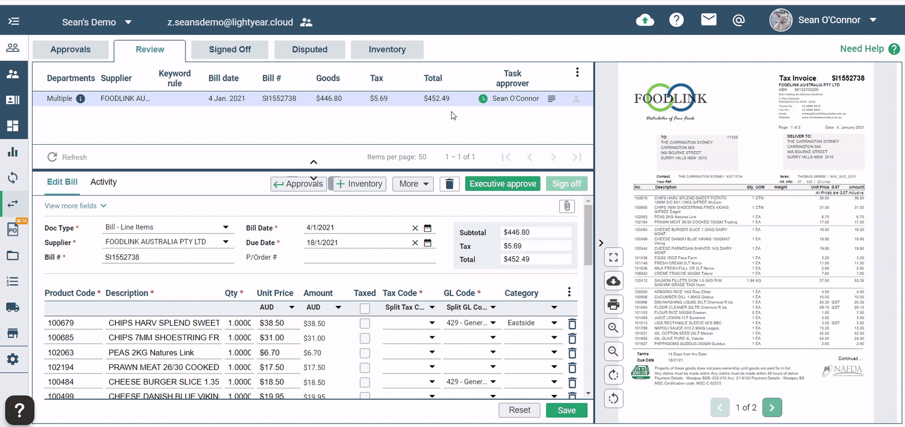View the invoice in fullscreen

click(614, 257)
